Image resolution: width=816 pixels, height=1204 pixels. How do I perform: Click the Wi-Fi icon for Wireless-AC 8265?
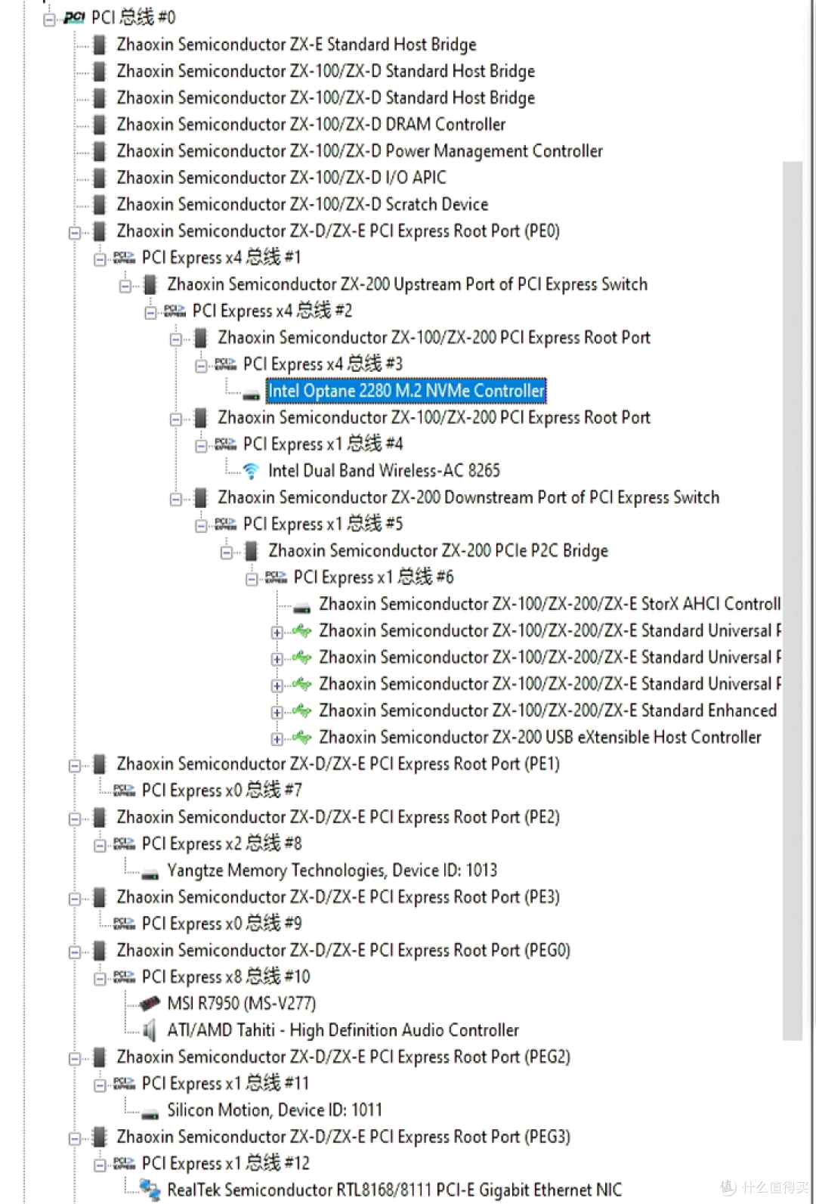point(251,471)
